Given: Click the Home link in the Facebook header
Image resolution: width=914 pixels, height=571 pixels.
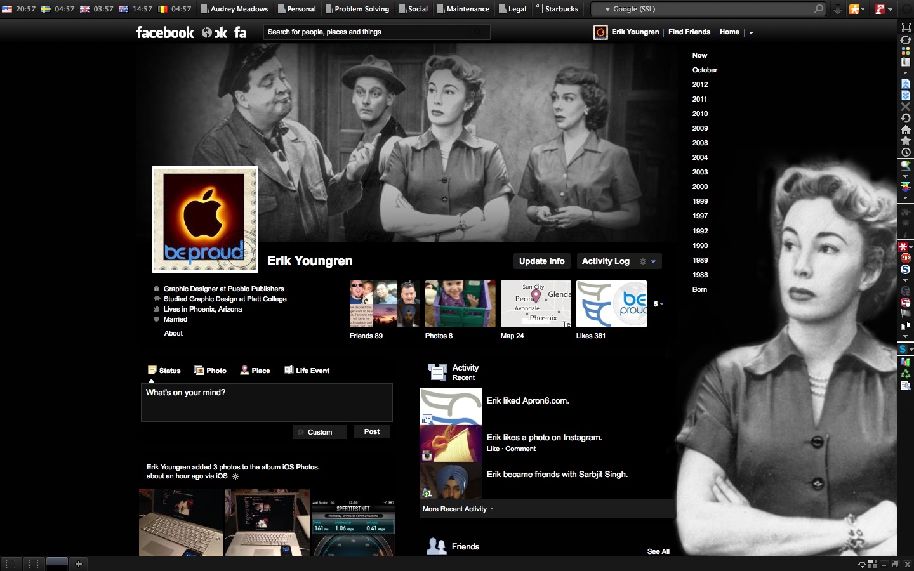Looking at the screenshot, I should pyautogui.click(x=729, y=32).
